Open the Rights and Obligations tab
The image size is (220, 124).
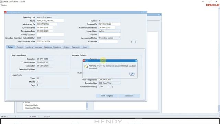(x=53, y=47)
